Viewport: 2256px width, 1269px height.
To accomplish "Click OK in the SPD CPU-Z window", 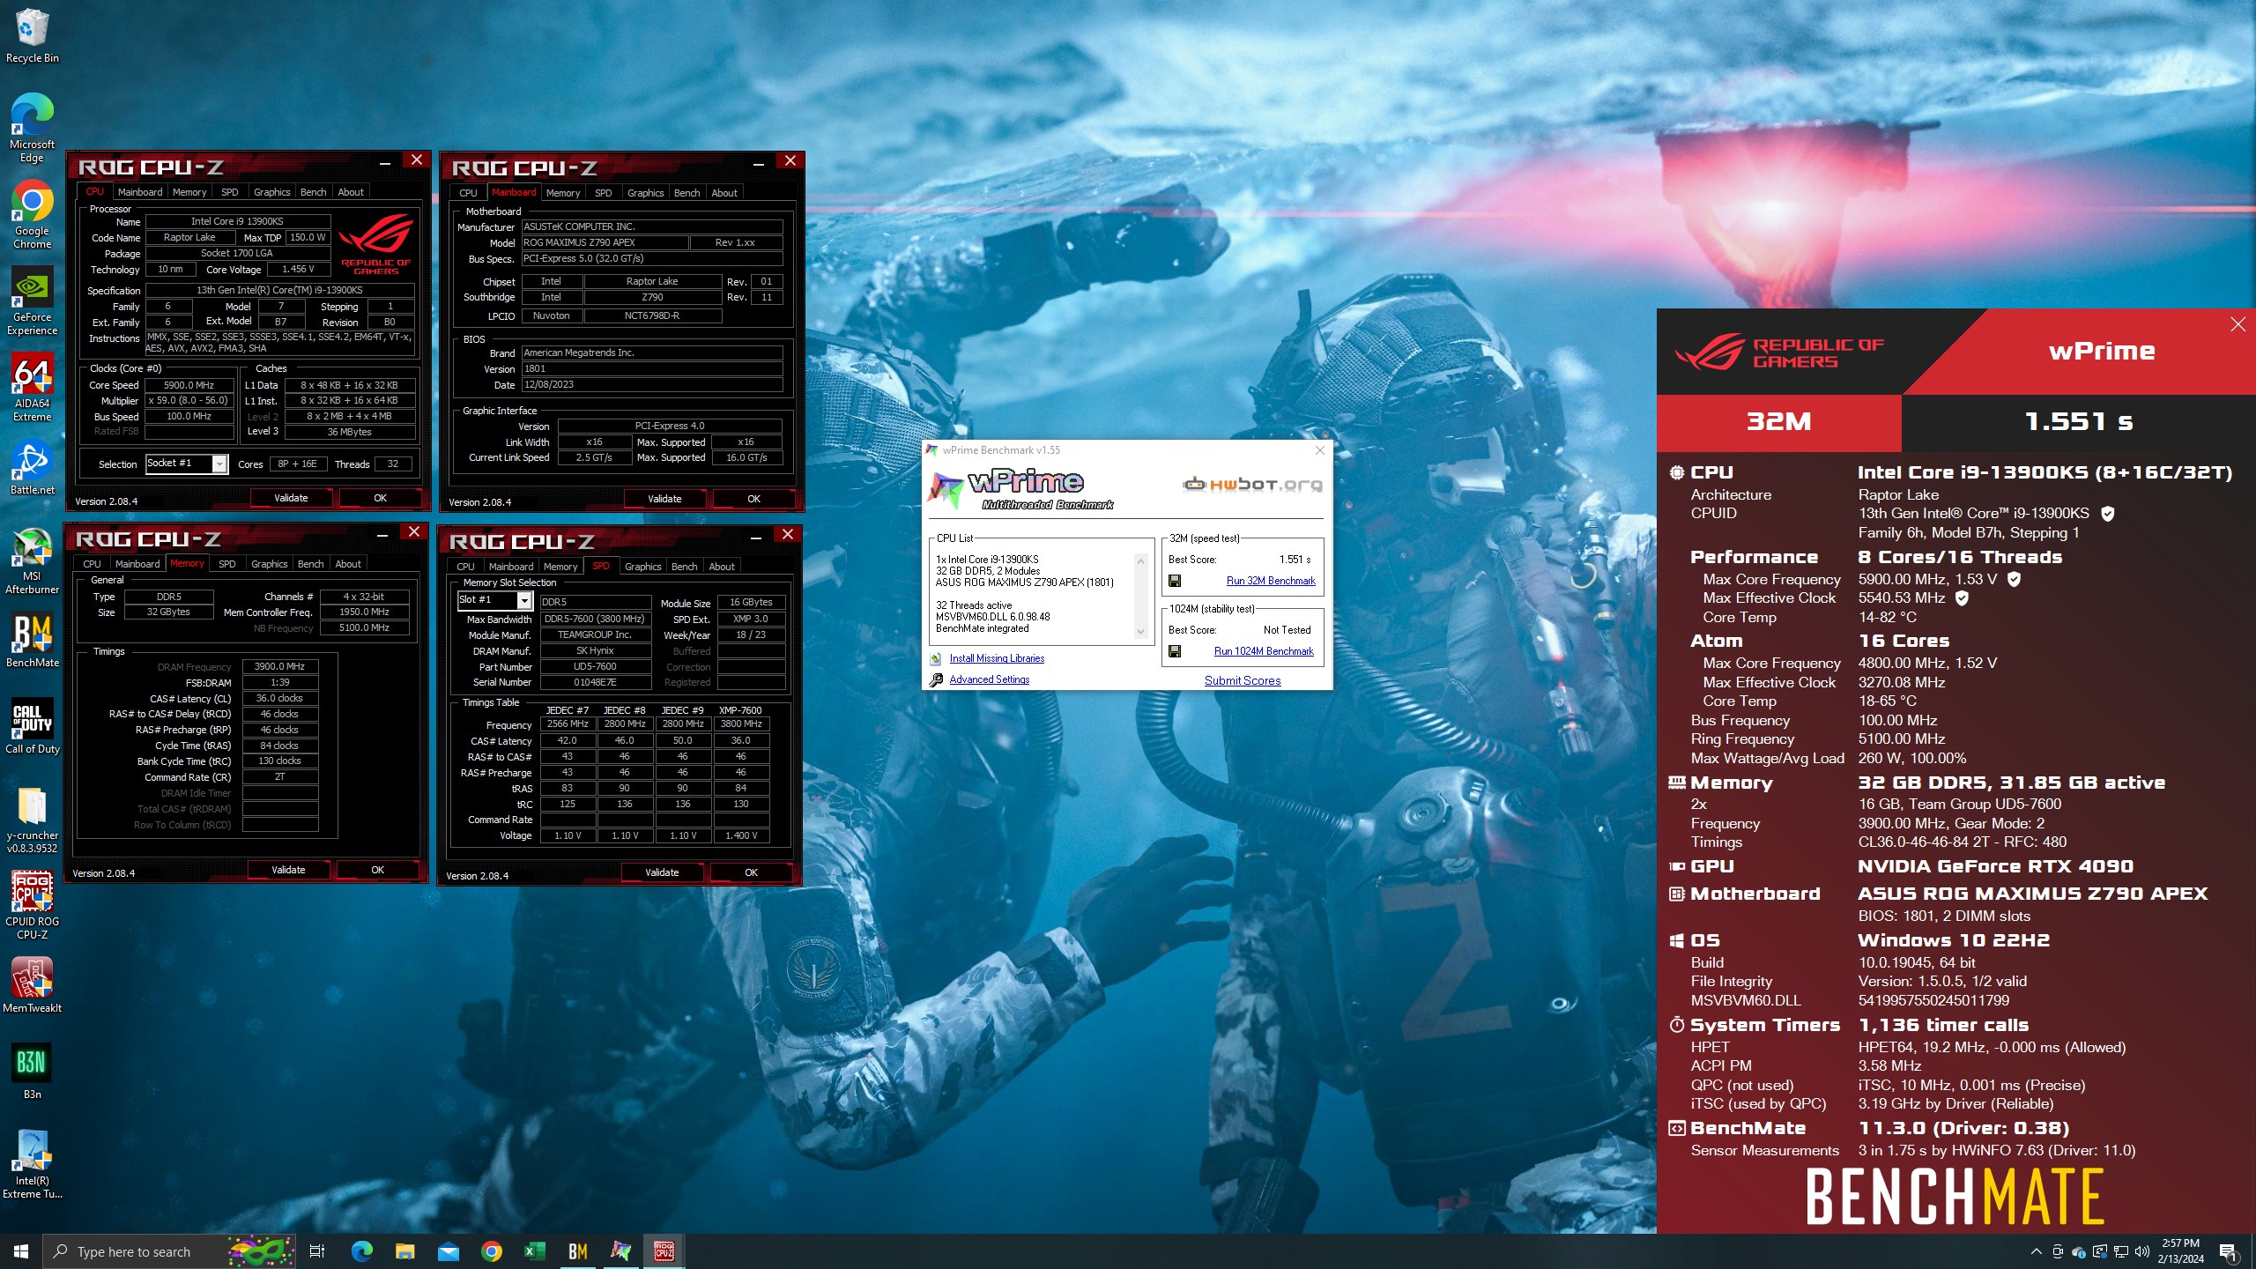I will [x=751, y=872].
